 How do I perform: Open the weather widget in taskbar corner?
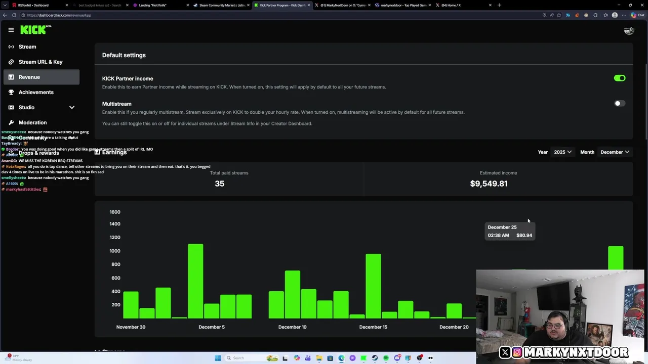click(x=18, y=358)
